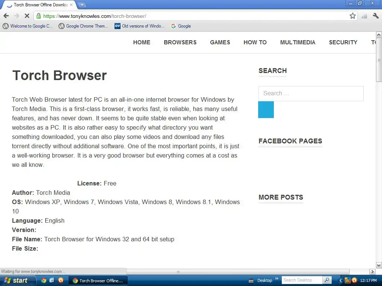Click the vertical scrollbar thumb

(x=379, y=60)
